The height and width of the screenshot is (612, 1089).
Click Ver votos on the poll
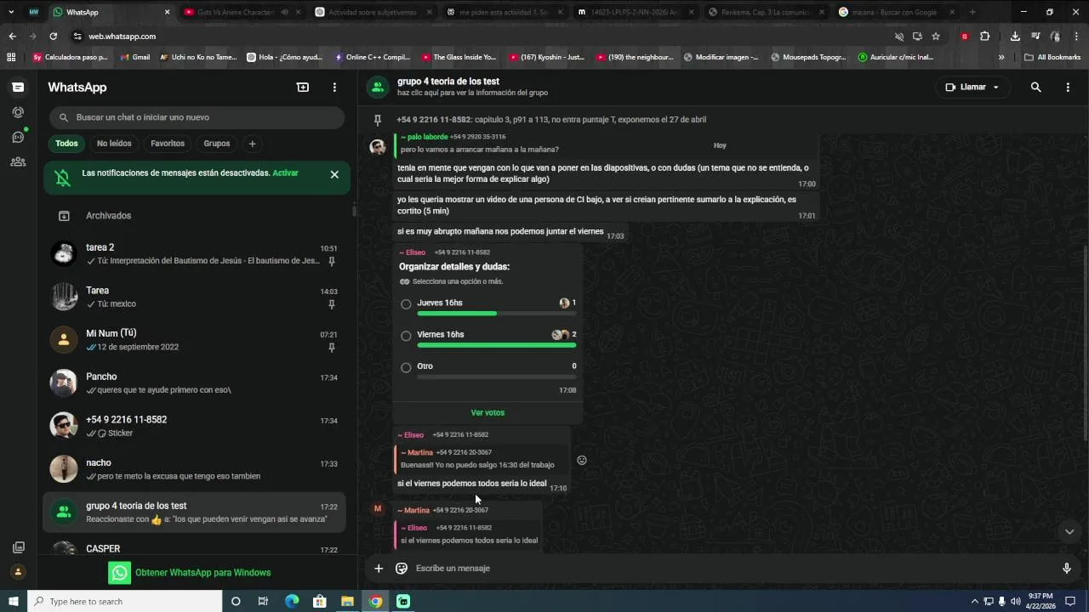point(487,412)
